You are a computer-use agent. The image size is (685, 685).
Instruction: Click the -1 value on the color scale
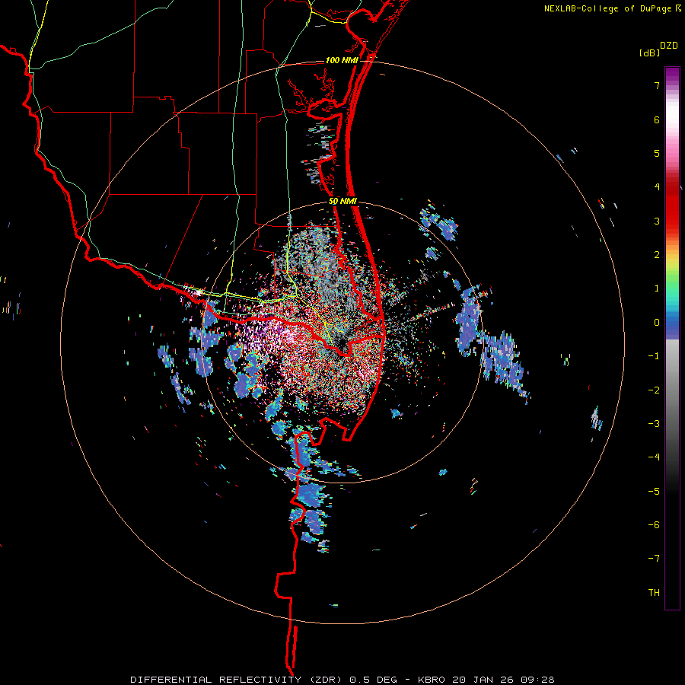654,356
